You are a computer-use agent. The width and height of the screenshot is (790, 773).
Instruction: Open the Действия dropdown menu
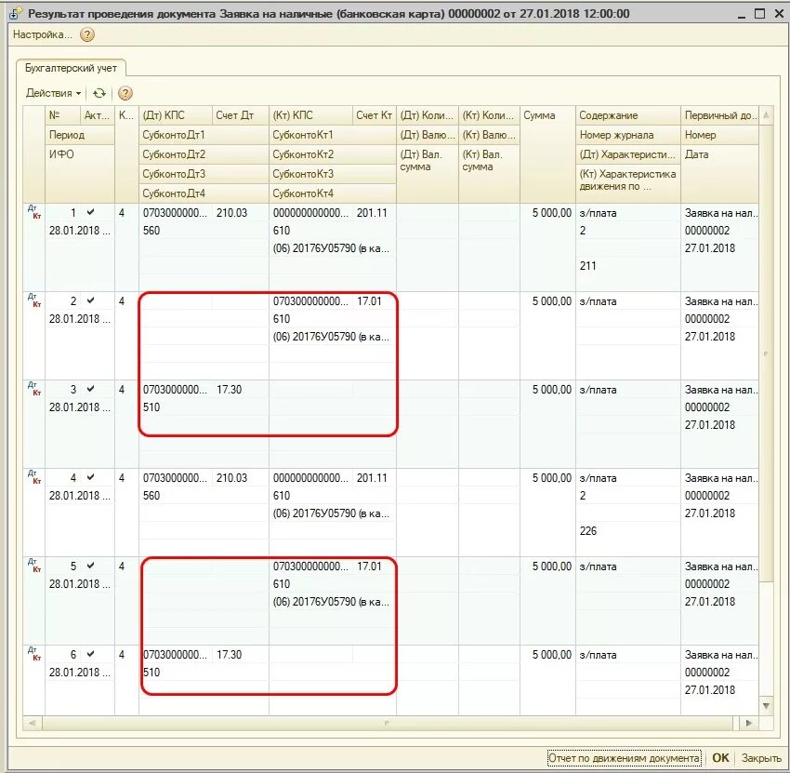point(53,93)
